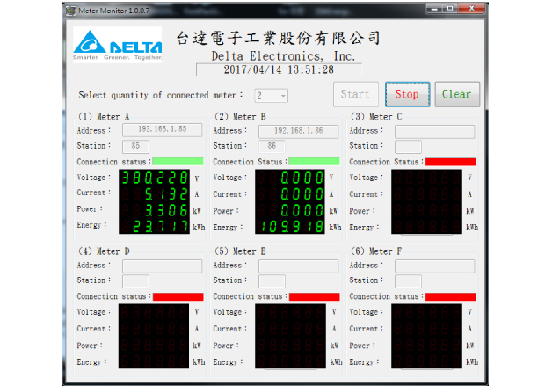Screen dimensions: 545x386
Task: Click the '(2) Meter B' group label
Action: (241, 117)
